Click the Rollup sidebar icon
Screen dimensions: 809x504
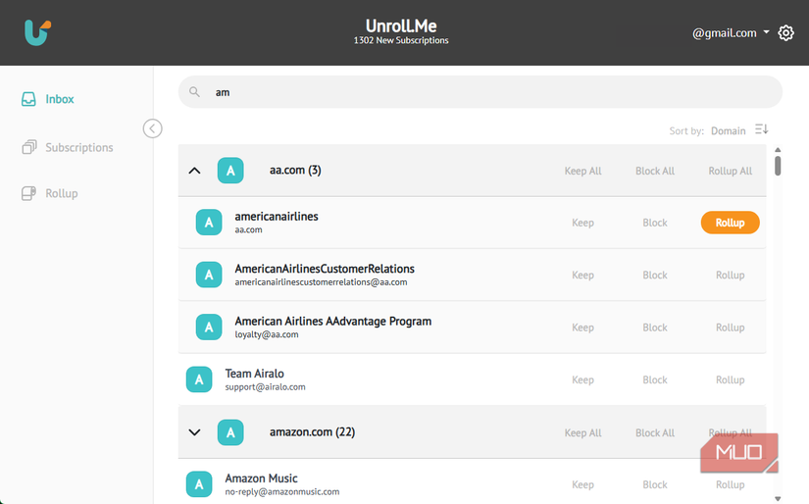point(28,193)
